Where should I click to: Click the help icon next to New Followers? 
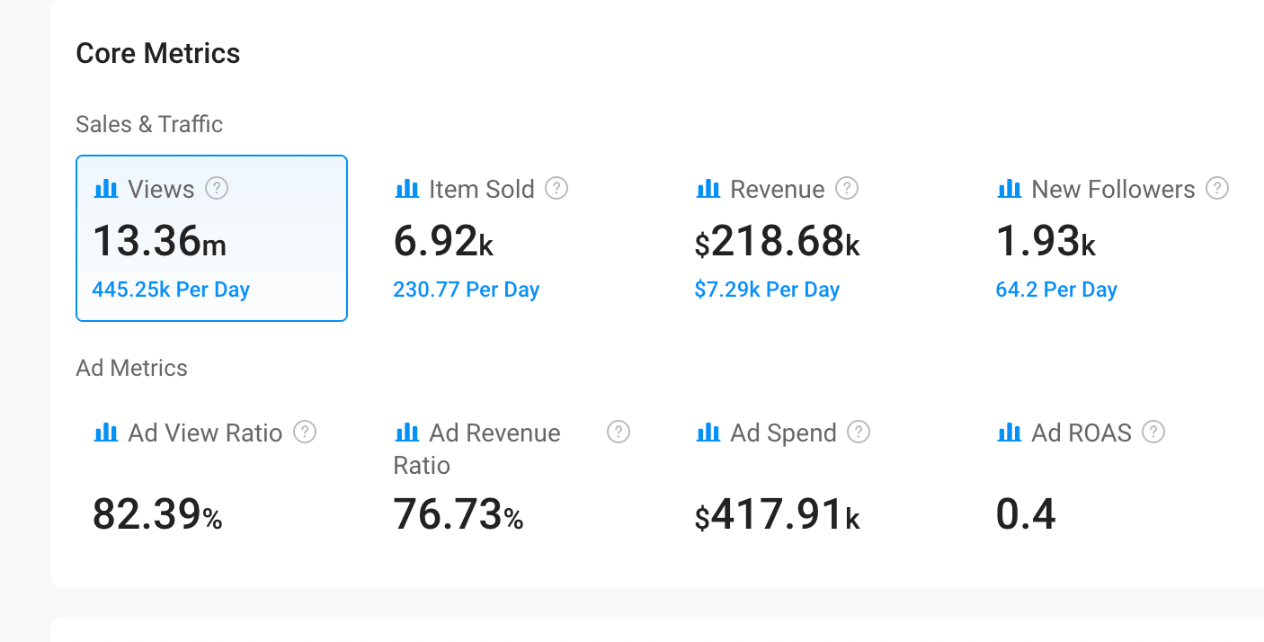click(1217, 189)
